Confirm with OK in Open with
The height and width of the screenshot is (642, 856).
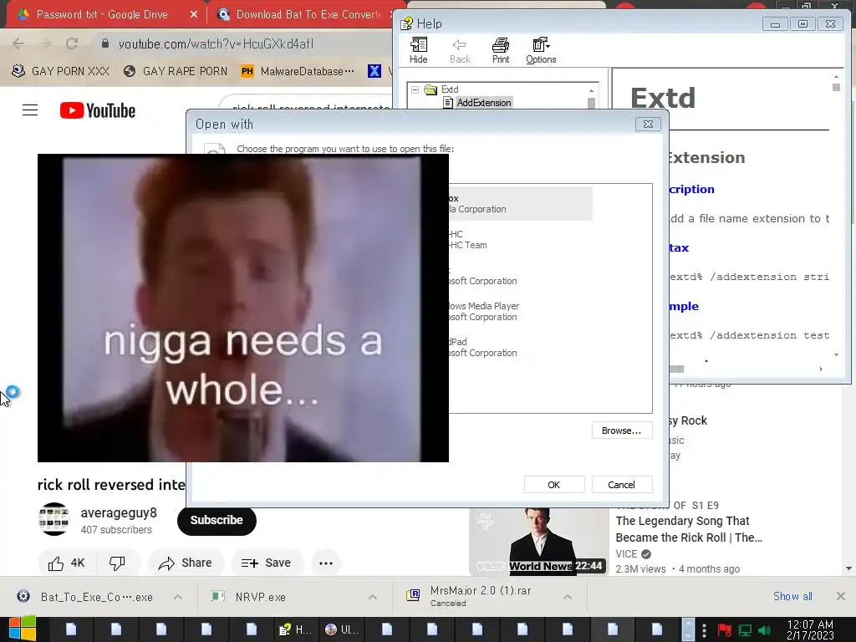[554, 484]
